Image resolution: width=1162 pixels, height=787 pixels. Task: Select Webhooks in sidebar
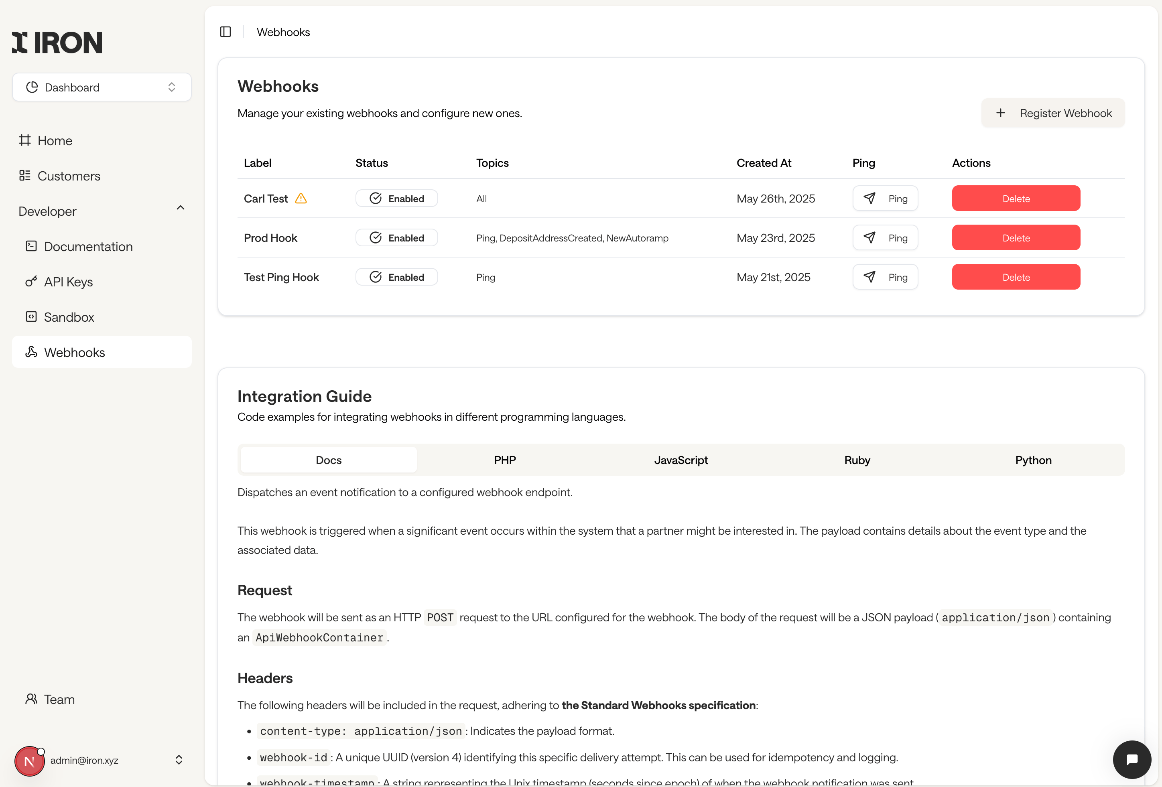tap(102, 352)
